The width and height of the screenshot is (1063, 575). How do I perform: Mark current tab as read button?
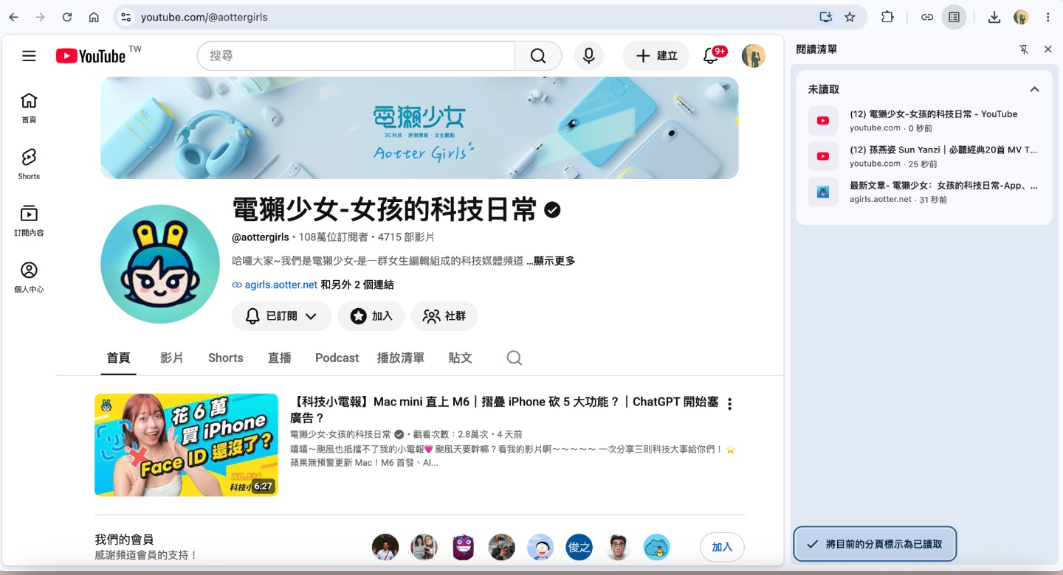tap(875, 544)
